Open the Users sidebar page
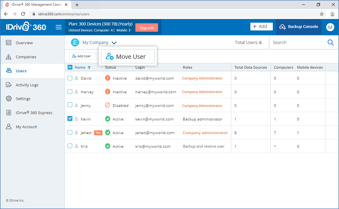 click(x=33, y=71)
